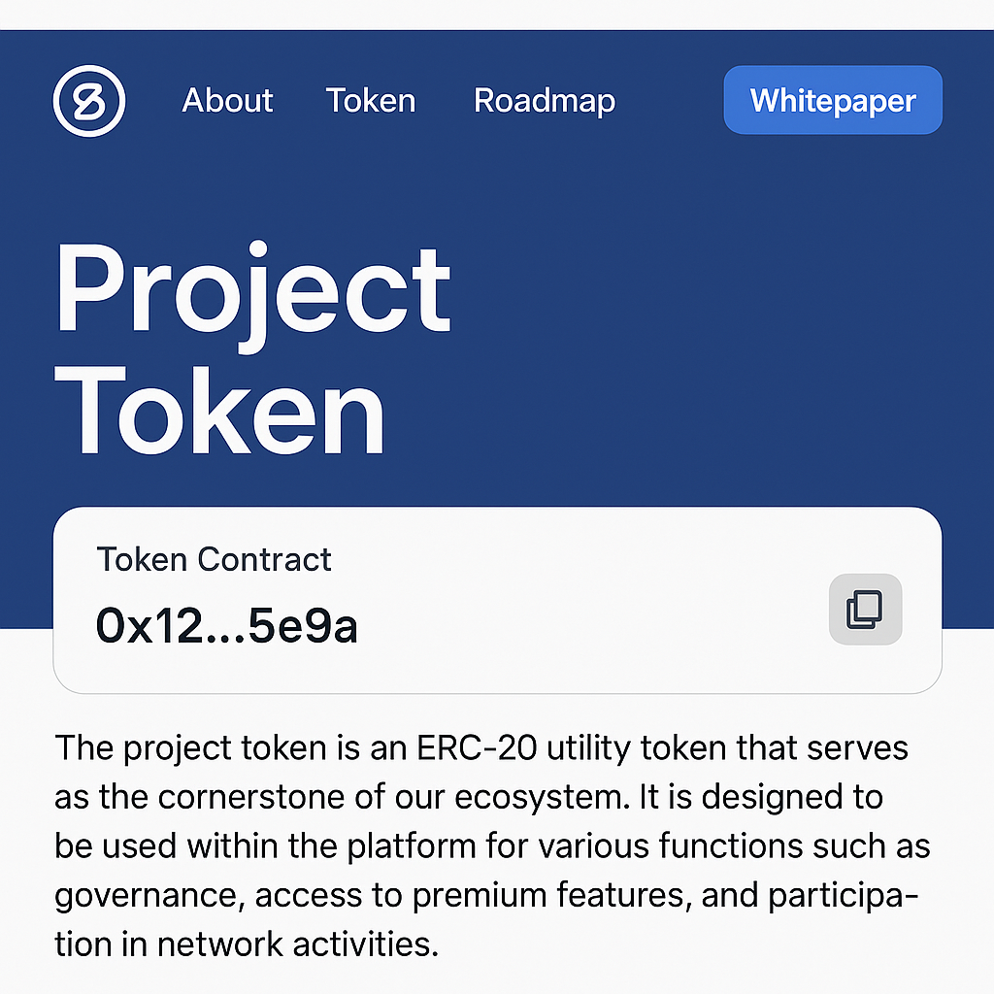Click the duplicate-pages icon inside the card
The width and height of the screenshot is (994, 994).
point(864,610)
